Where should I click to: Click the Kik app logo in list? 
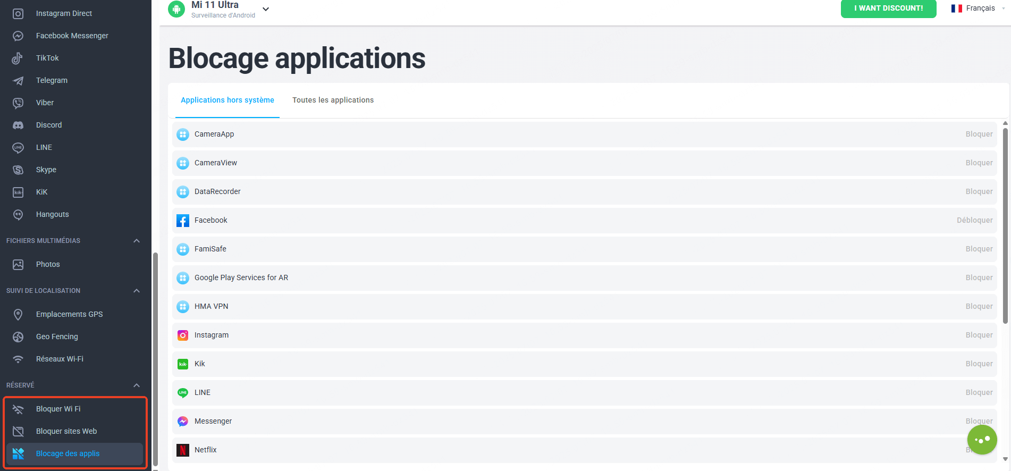183,364
